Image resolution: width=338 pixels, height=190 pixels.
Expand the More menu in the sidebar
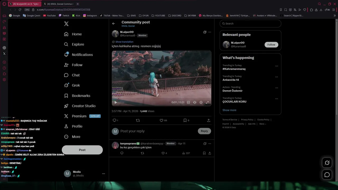click(72, 137)
